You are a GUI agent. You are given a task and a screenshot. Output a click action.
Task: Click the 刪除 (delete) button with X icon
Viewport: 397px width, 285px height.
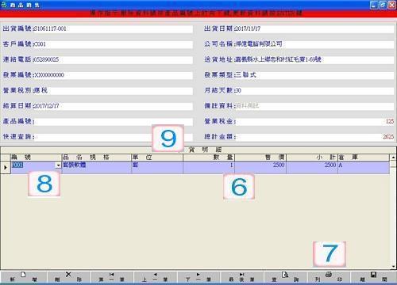pyautogui.click(x=68, y=277)
